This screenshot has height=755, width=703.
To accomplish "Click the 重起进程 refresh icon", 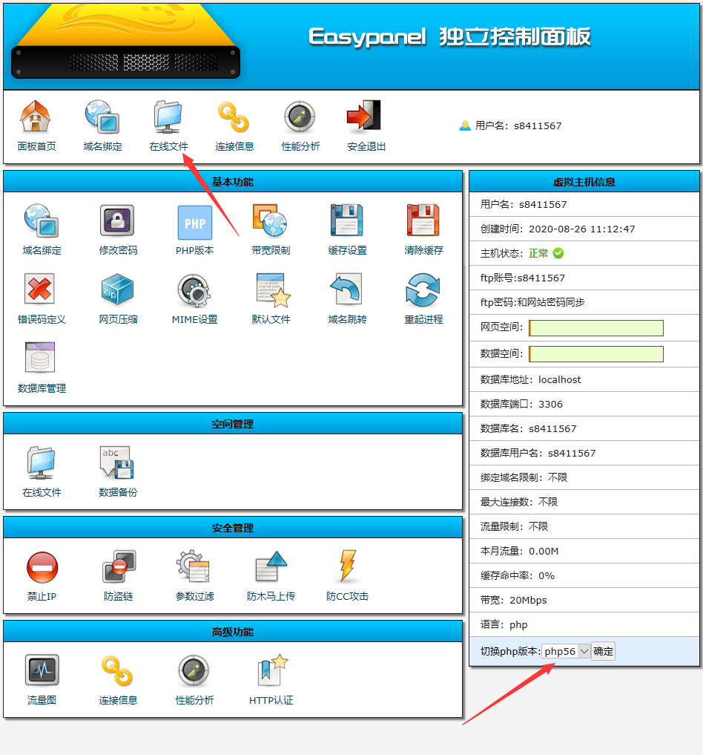I will click(x=423, y=290).
